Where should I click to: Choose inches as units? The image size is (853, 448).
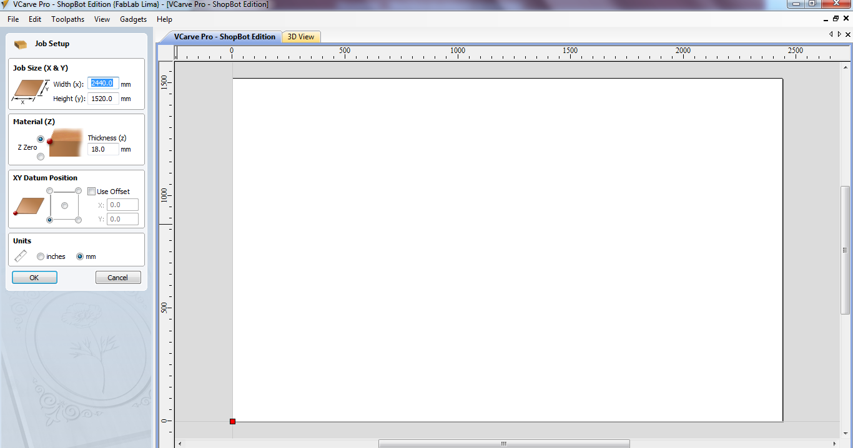[x=41, y=256]
